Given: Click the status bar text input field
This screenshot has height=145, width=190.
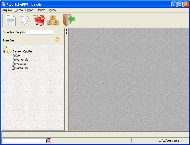Looking at the screenshot, I should pos(24,141).
